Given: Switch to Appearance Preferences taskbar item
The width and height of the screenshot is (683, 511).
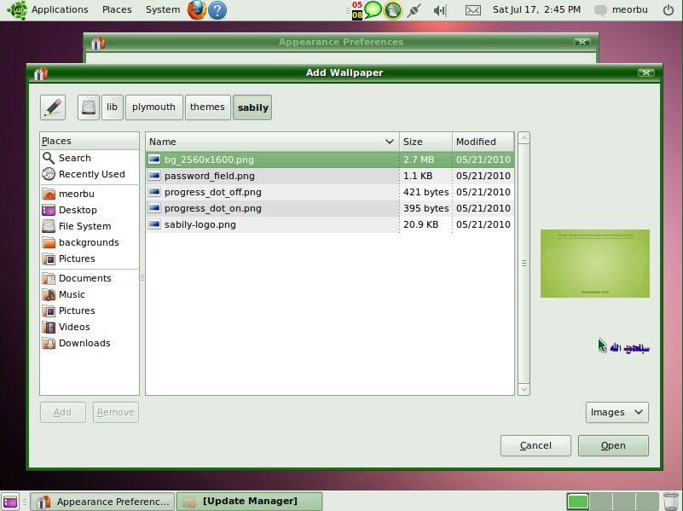Looking at the screenshot, I should click(103, 502).
